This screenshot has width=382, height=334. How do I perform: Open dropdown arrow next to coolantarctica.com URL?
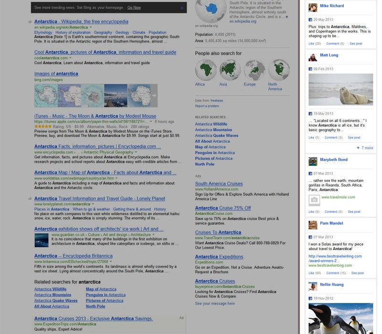[71, 58]
